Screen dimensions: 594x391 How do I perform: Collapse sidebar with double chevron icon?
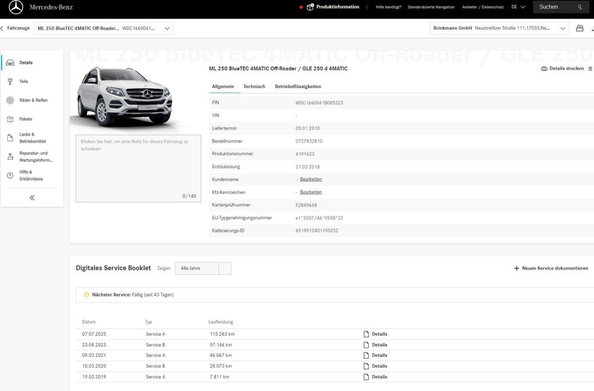pyautogui.click(x=32, y=198)
